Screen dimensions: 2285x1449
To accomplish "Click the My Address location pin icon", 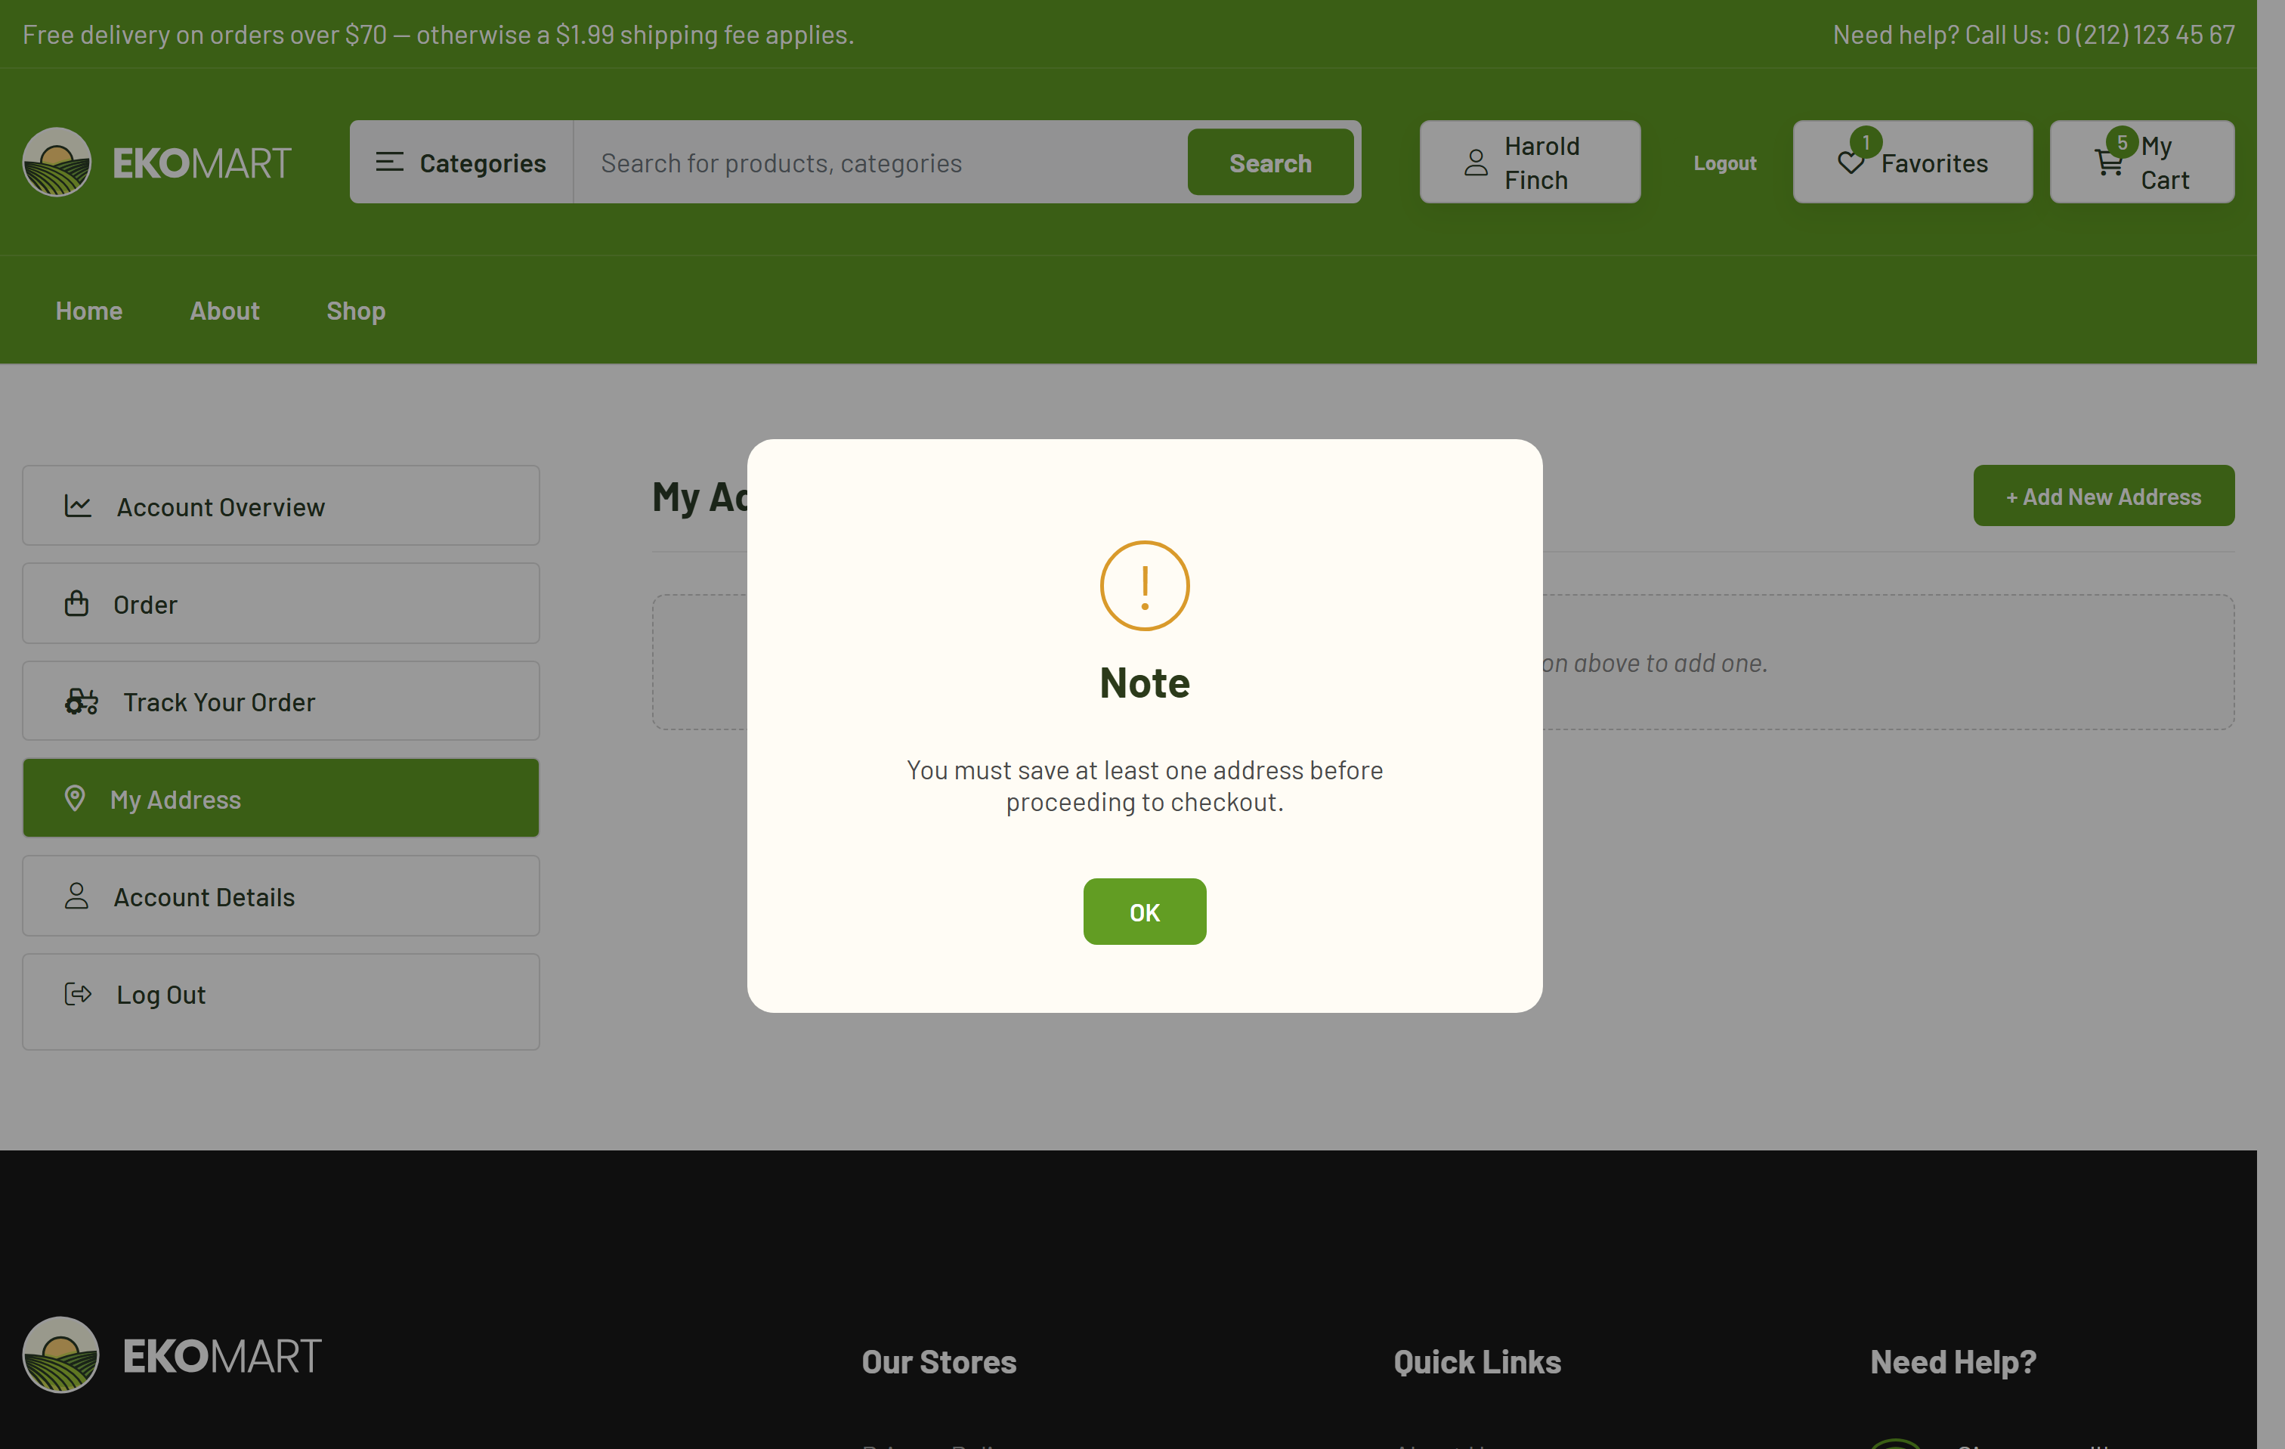I will (75, 798).
